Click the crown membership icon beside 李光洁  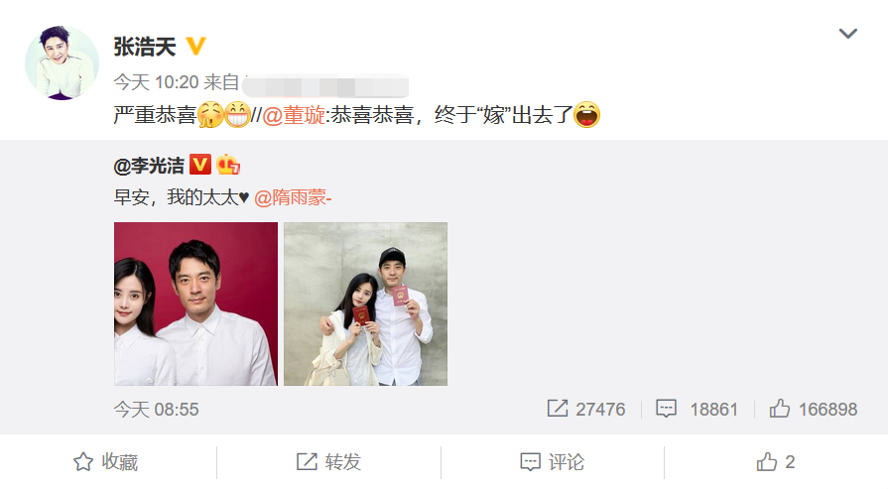(228, 165)
